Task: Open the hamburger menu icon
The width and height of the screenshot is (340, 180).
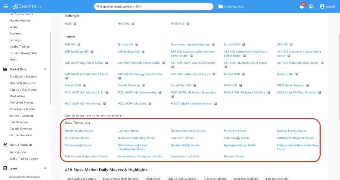Action: coord(6,6)
